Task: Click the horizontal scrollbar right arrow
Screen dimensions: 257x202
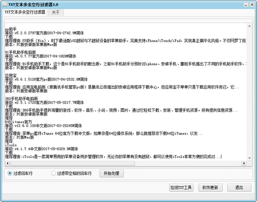Action: (244, 163)
